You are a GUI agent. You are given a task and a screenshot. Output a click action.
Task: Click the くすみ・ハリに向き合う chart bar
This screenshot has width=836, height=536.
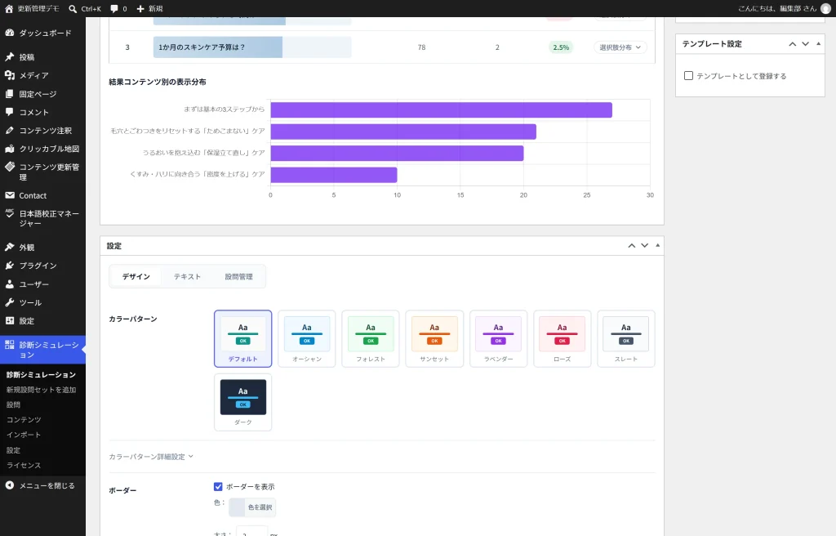click(x=334, y=175)
